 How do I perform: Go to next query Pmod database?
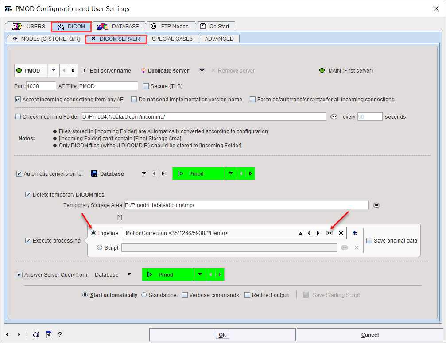tap(220, 274)
